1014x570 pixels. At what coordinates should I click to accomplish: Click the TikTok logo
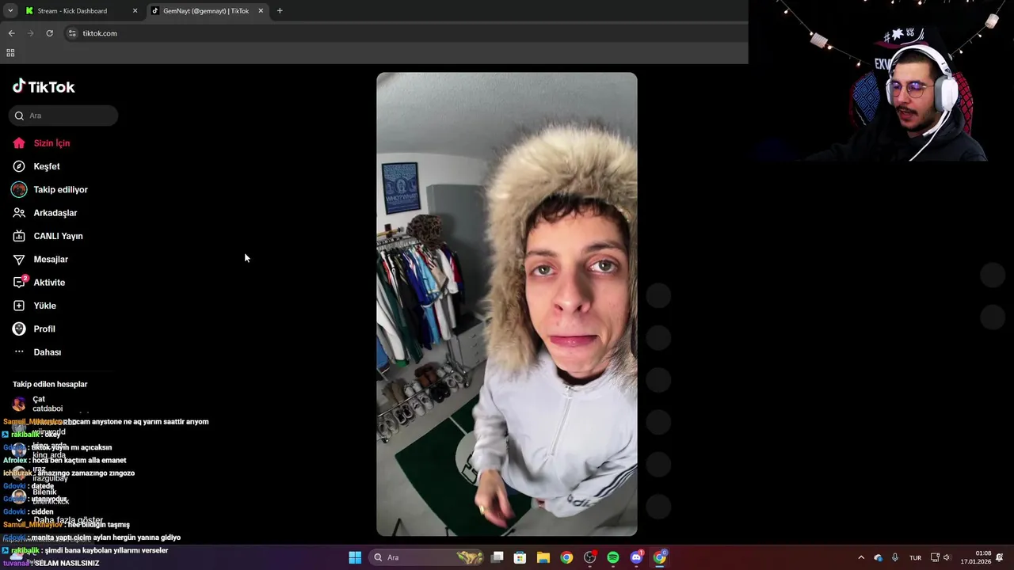click(x=44, y=86)
